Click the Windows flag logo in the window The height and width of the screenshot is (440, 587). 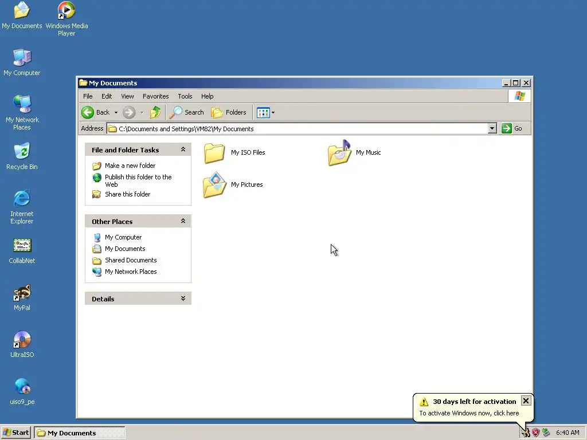(519, 96)
